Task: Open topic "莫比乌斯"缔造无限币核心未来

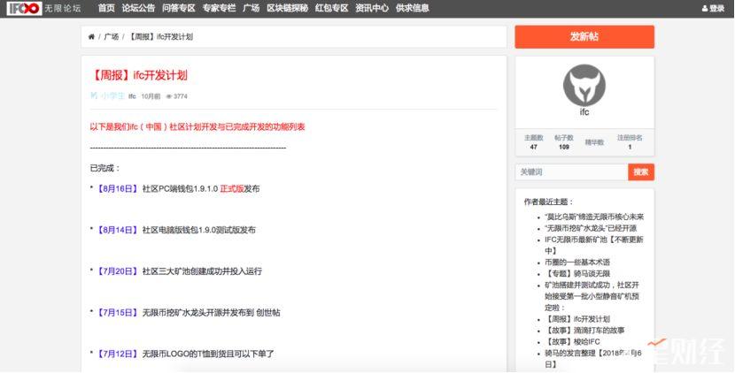Action: tap(594, 217)
